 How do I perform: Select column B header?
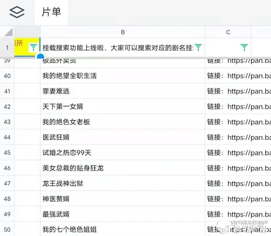[123, 32]
